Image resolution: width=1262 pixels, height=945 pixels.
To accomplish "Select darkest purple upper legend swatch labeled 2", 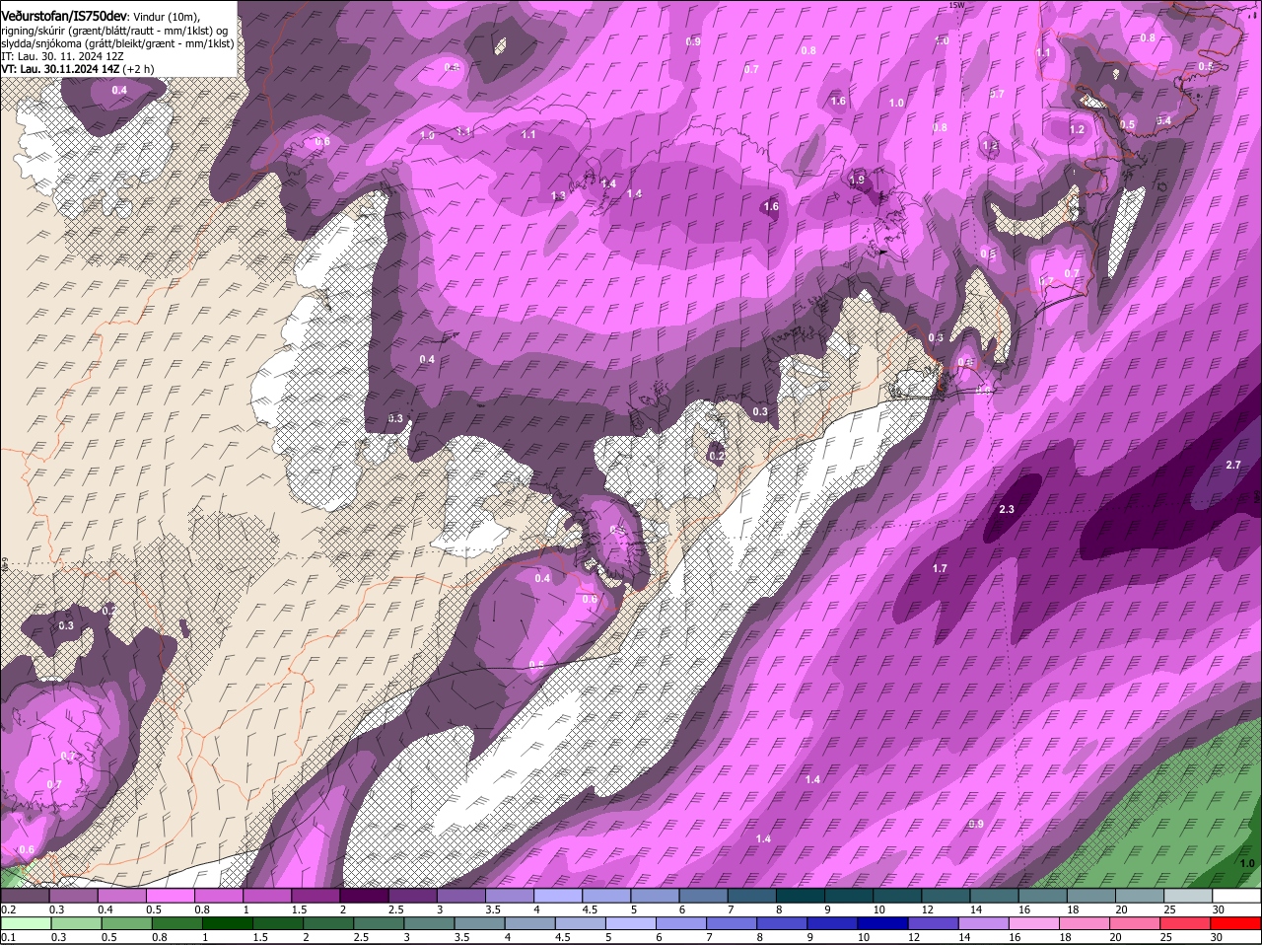I will coord(364,896).
